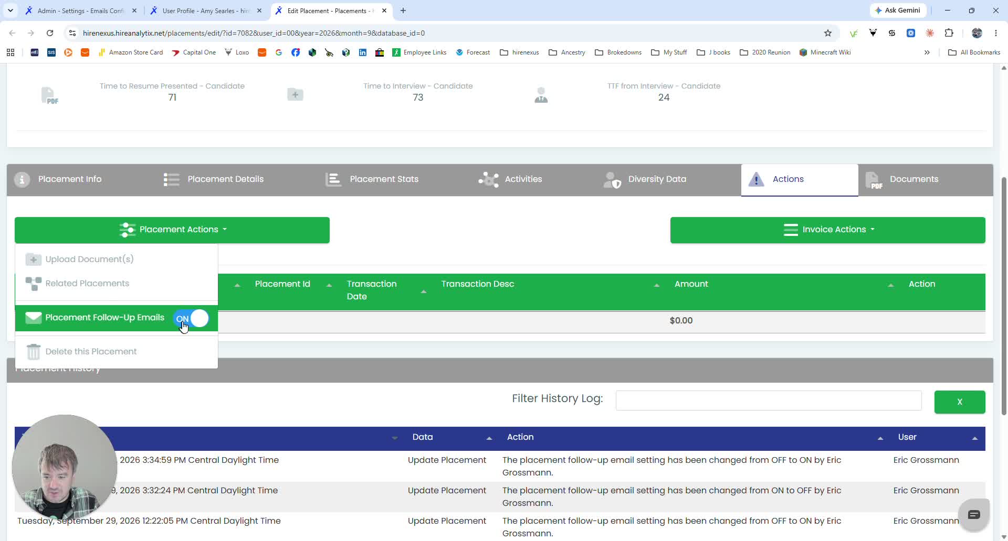Switch to the Placement Info tab
This screenshot has height=541, width=1008.
[x=59, y=179]
